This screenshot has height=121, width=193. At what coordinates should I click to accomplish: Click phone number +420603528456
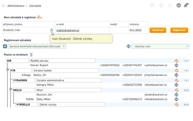tap(109, 75)
